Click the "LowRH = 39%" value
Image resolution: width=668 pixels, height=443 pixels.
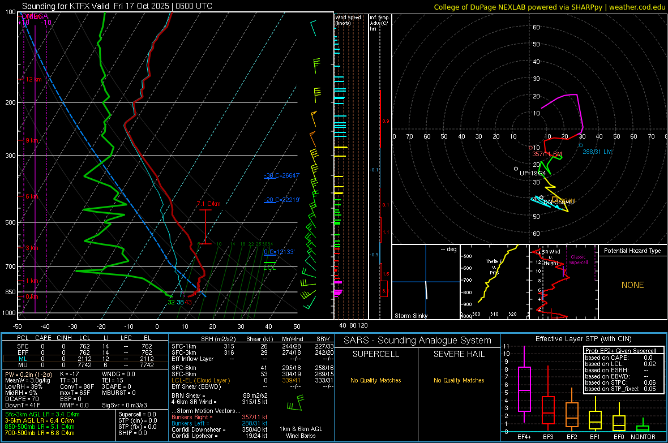pyautogui.click(x=23, y=386)
